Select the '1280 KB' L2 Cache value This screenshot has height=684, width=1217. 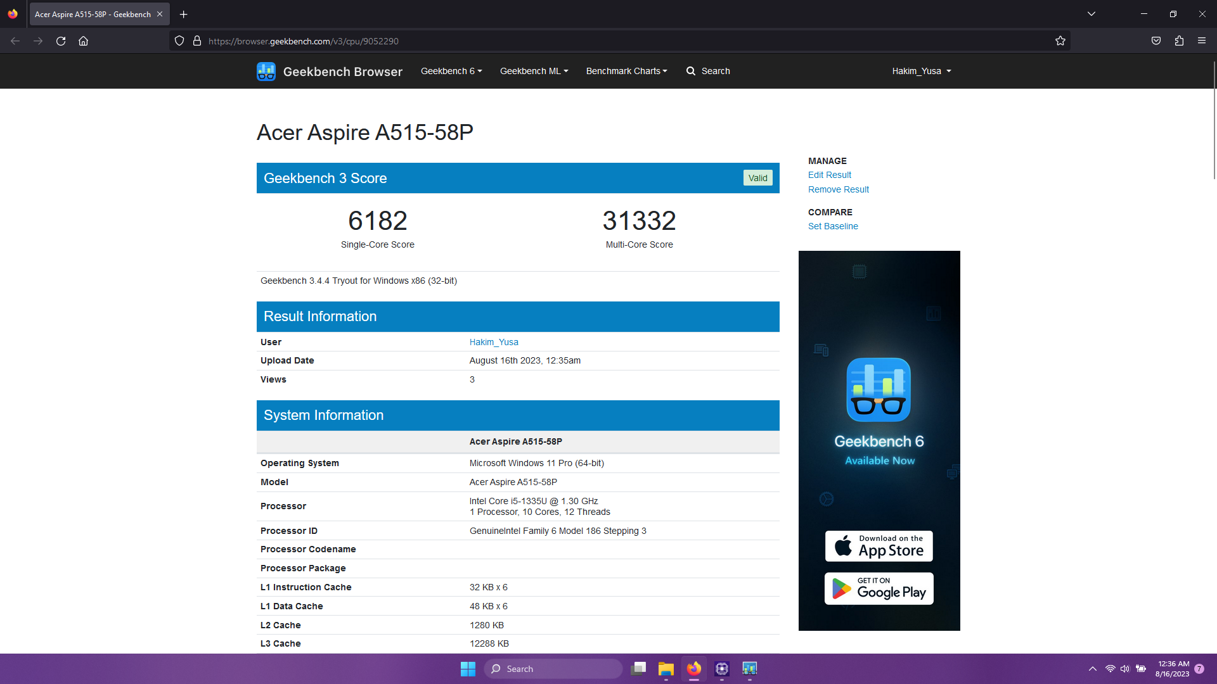pos(486,625)
